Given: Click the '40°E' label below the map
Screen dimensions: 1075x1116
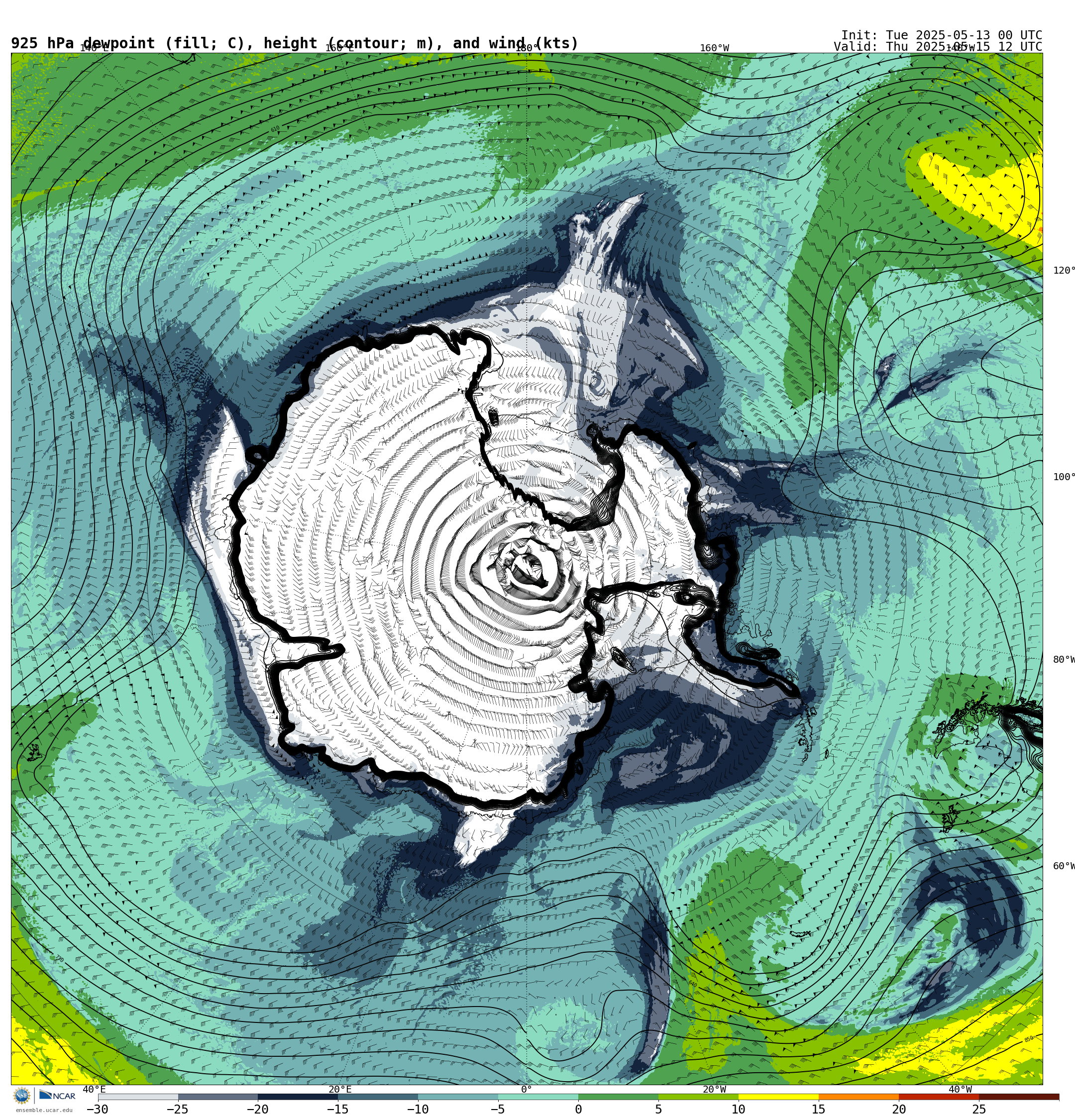Looking at the screenshot, I should [x=94, y=1090].
